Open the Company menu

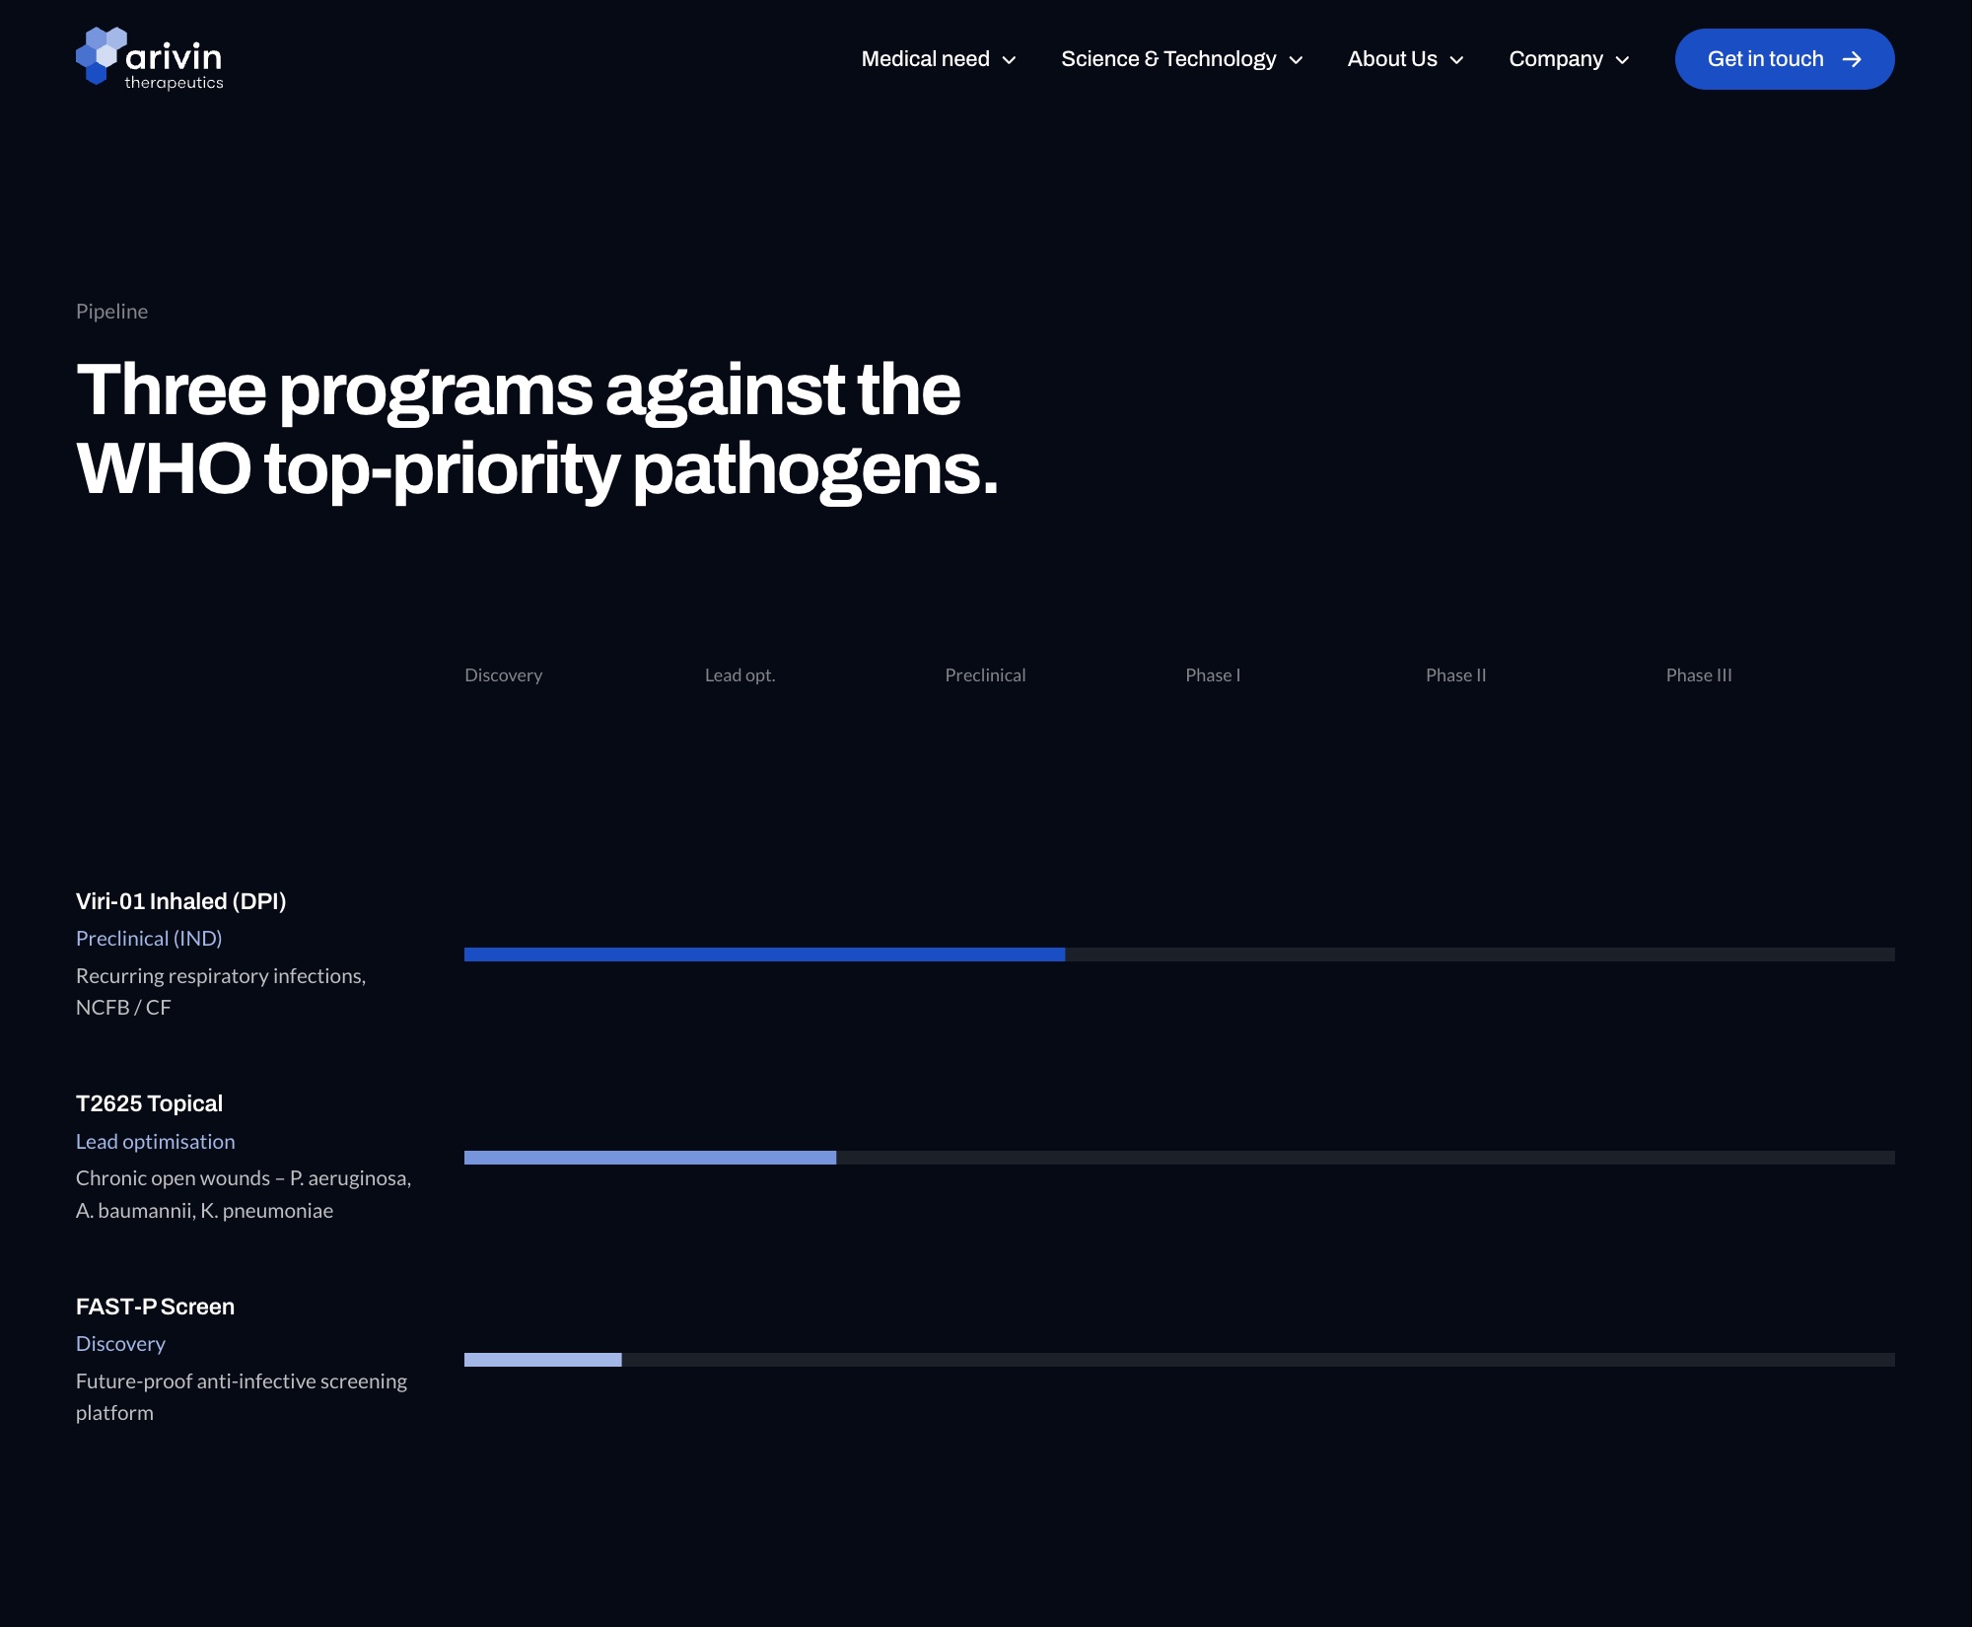1569,59
